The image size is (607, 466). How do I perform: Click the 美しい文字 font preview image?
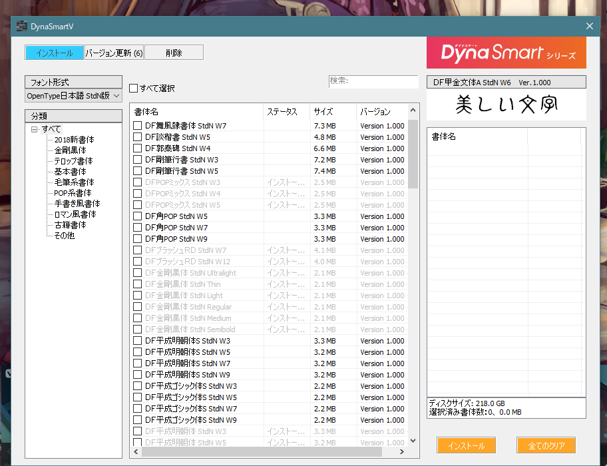(x=506, y=105)
